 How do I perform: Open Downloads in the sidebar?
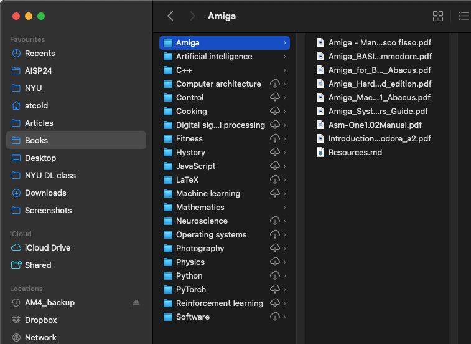pyautogui.click(x=76, y=193)
